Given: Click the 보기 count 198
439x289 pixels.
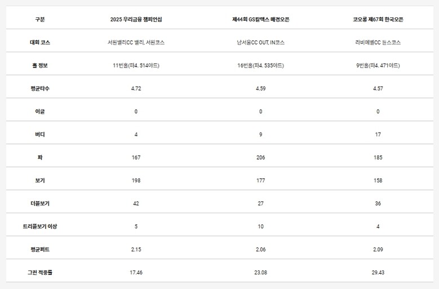Looking at the screenshot, I should [x=136, y=180].
